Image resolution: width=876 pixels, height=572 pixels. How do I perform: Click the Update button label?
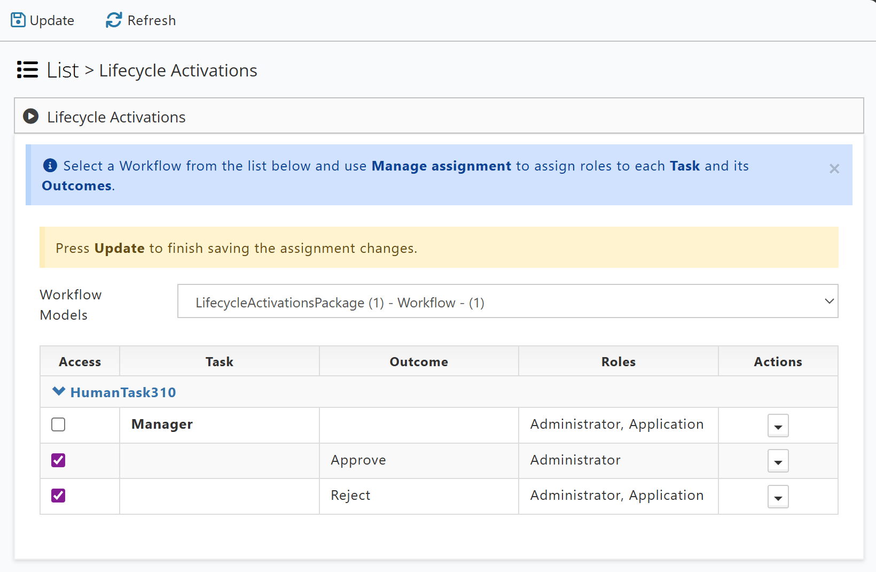pos(52,21)
